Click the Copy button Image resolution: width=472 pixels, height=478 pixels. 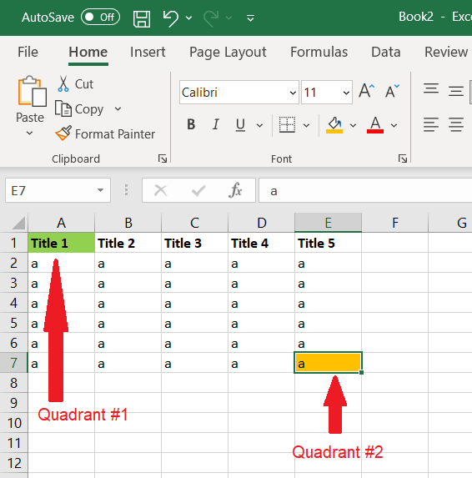79,109
